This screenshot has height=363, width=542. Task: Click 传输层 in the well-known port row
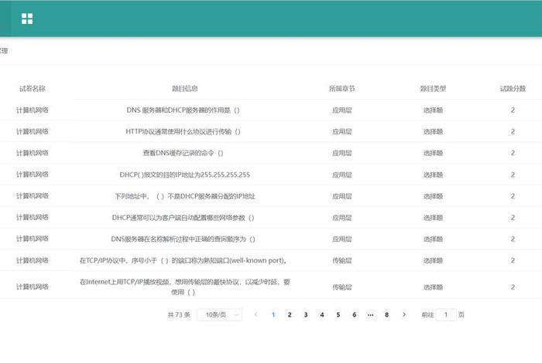pyautogui.click(x=342, y=260)
